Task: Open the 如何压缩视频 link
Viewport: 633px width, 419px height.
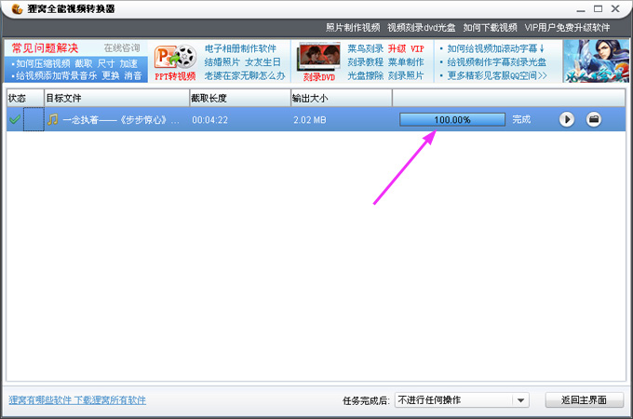Action: [43, 63]
